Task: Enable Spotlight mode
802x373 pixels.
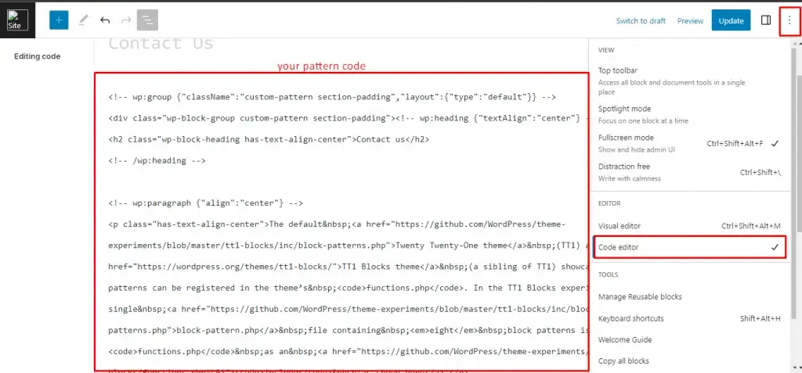Action: 688,114
